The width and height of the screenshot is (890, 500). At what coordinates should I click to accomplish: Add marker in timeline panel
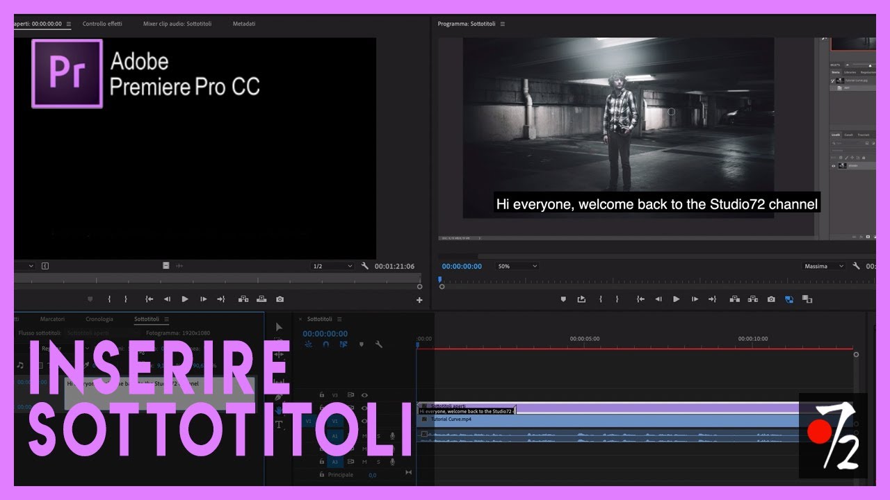pos(361,344)
